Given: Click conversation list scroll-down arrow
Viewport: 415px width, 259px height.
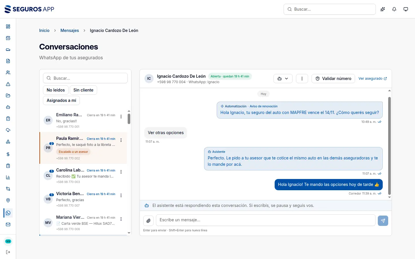Looking at the screenshot, I should click(129, 233).
